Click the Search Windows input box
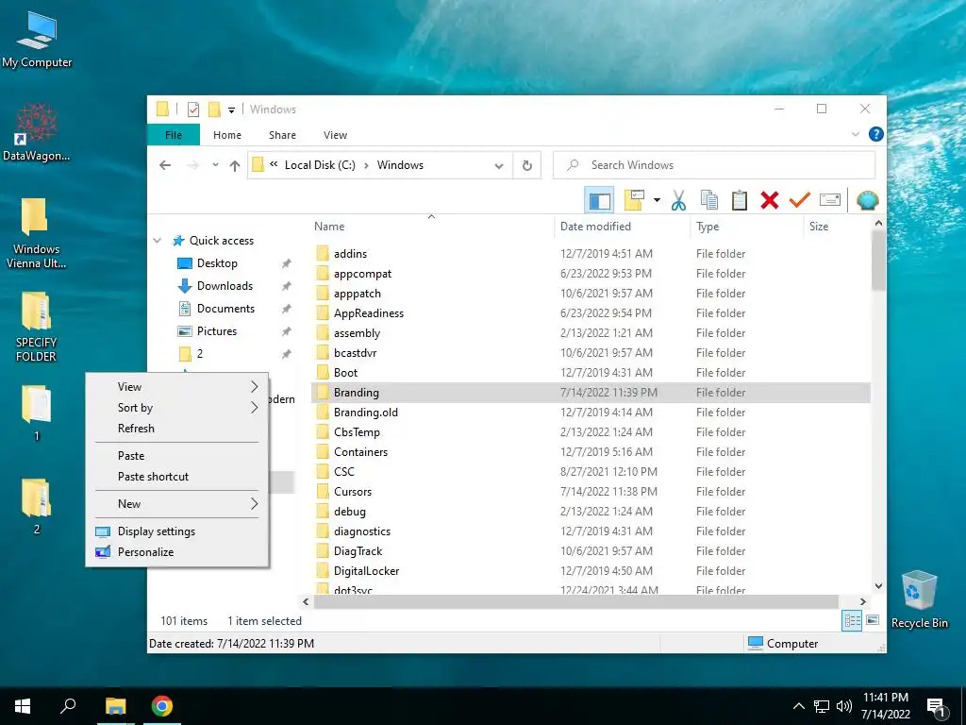The width and height of the screenshot is (966, 725). click(714, 165)
